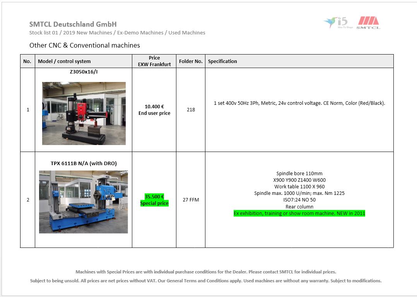This screenshot has width=417, height=297.
Task: Select the model name 'Z3050x16/I'
Action: 84,72
